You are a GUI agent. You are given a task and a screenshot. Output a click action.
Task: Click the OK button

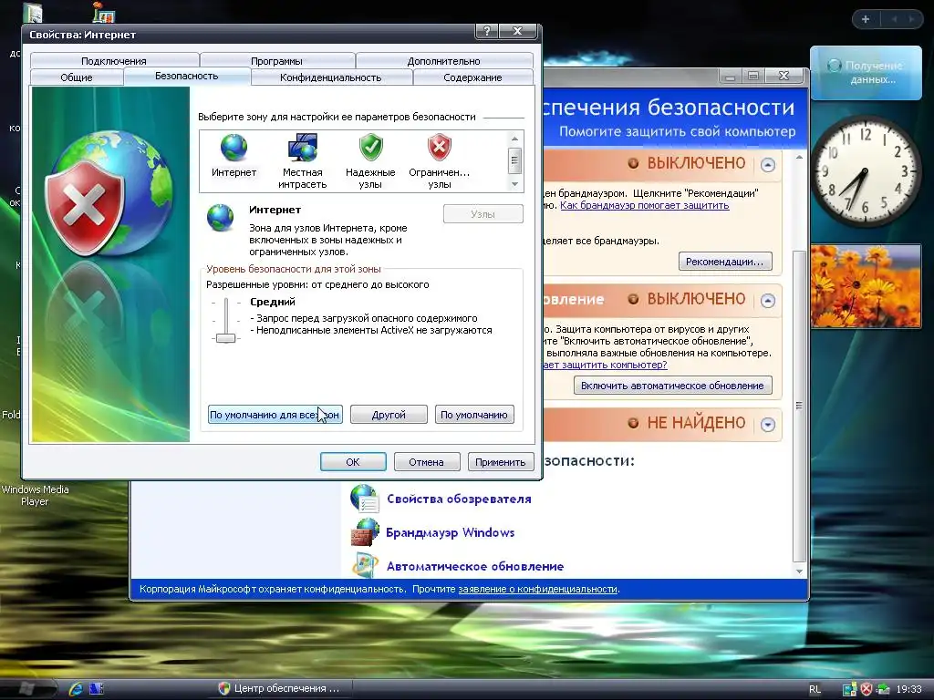pyautogui.click(x=353, y=462)
